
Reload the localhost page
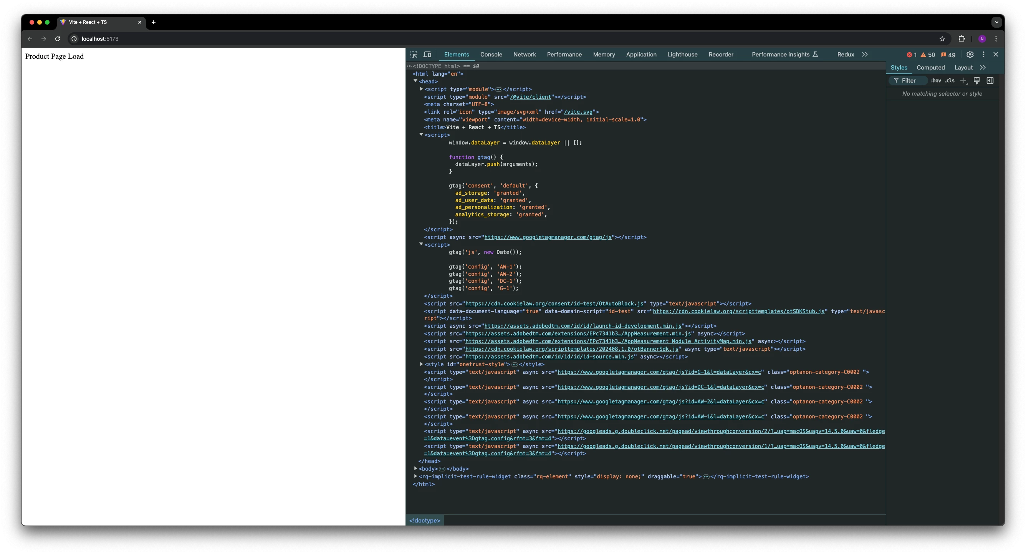(x=57, y=39)
